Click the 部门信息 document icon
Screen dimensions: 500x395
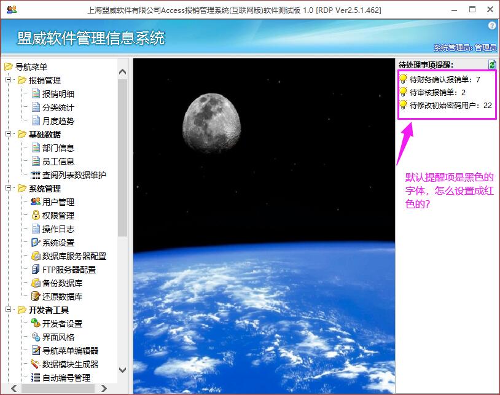[x=36, y=147]
